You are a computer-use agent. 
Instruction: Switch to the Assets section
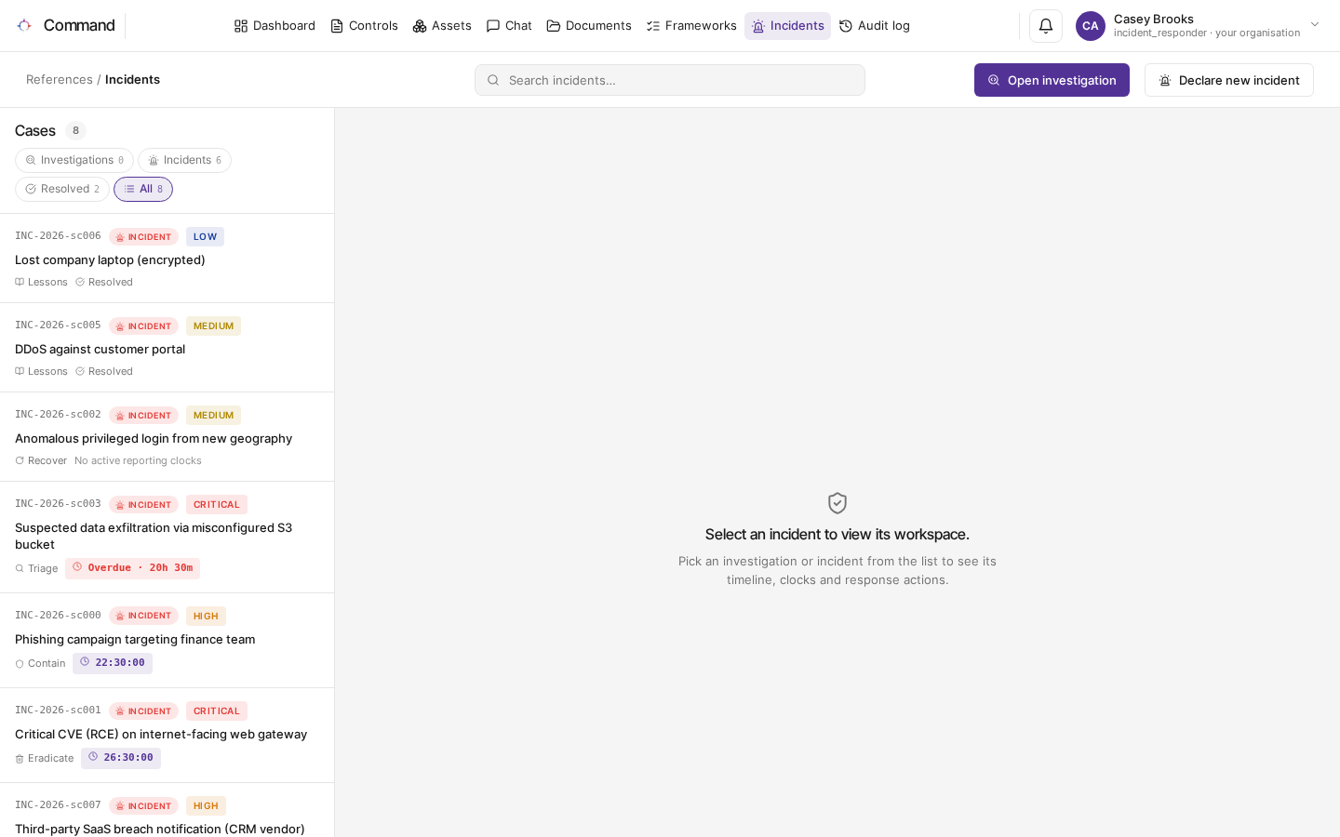pos(442,26)
